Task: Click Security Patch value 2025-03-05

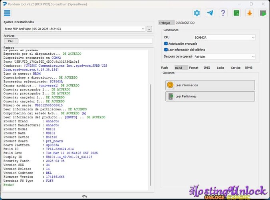Action: [x=55, y=161]
